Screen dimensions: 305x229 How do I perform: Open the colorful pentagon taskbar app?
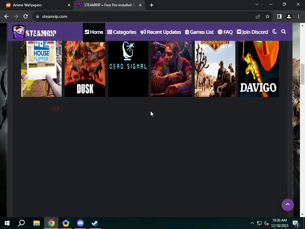pyautogui.click(x=66, y=223)
